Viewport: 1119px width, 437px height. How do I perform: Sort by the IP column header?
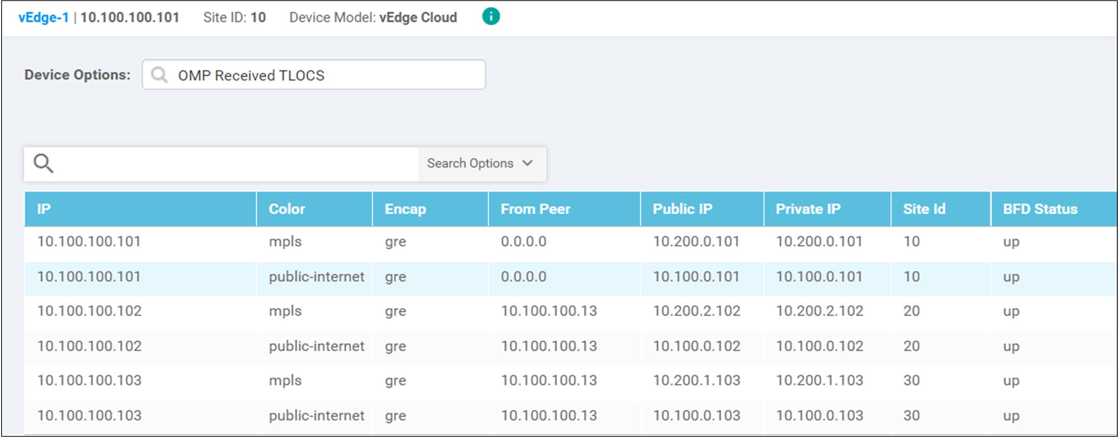[x=140, y=209]
